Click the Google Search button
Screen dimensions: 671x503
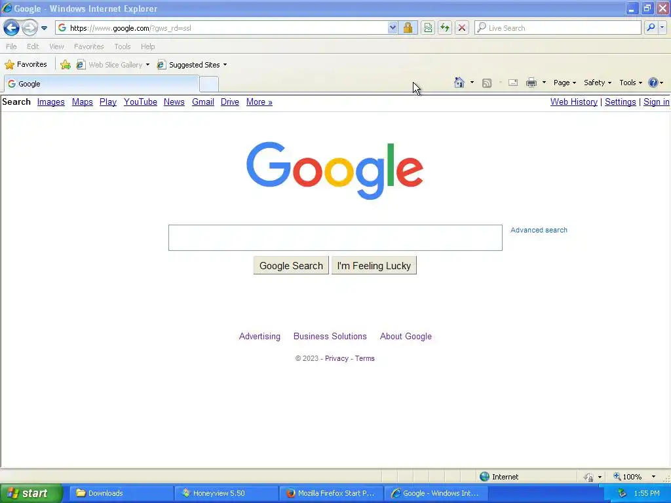tap(291, 266)
